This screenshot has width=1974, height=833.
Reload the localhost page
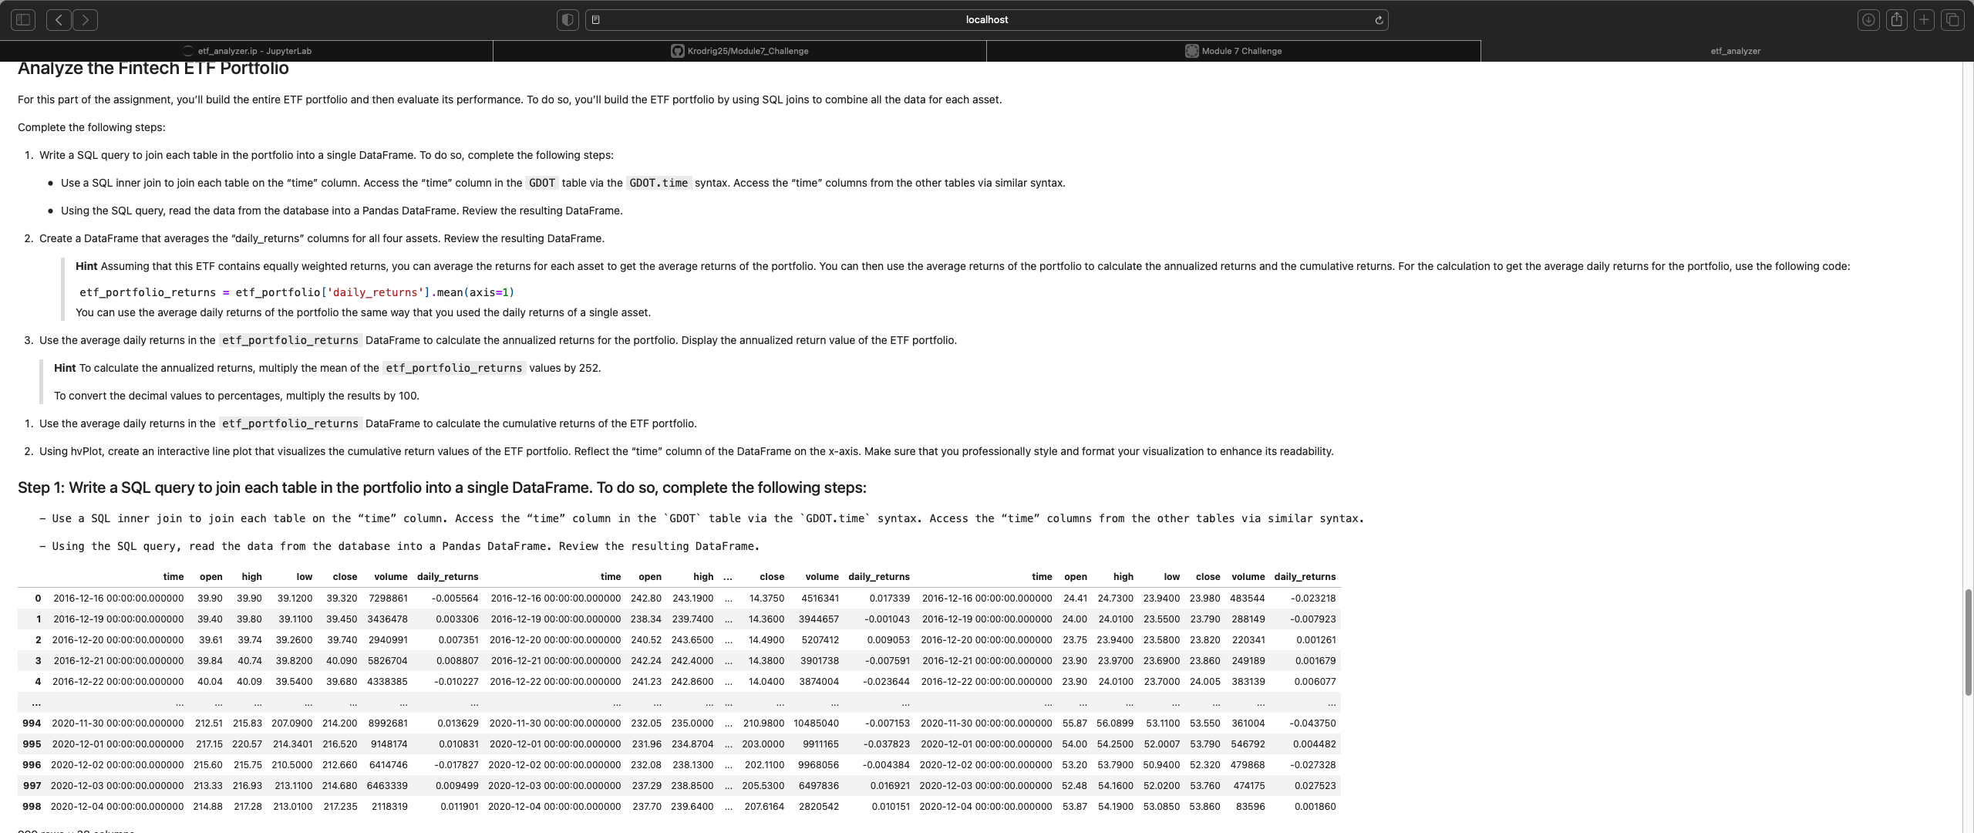click(x=1378, y=19)
